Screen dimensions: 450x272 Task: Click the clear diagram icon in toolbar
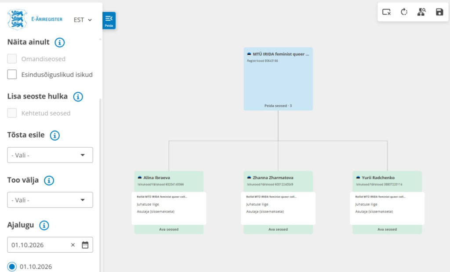(x=387, y=12)
